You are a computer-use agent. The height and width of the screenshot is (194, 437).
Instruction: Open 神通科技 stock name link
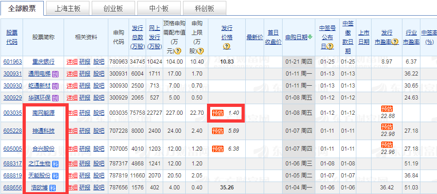pos(43,131)
